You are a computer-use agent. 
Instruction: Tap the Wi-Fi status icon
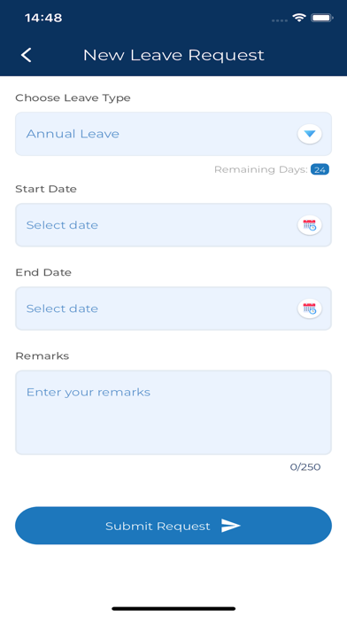pyautogui.click(x=299, y=18)
